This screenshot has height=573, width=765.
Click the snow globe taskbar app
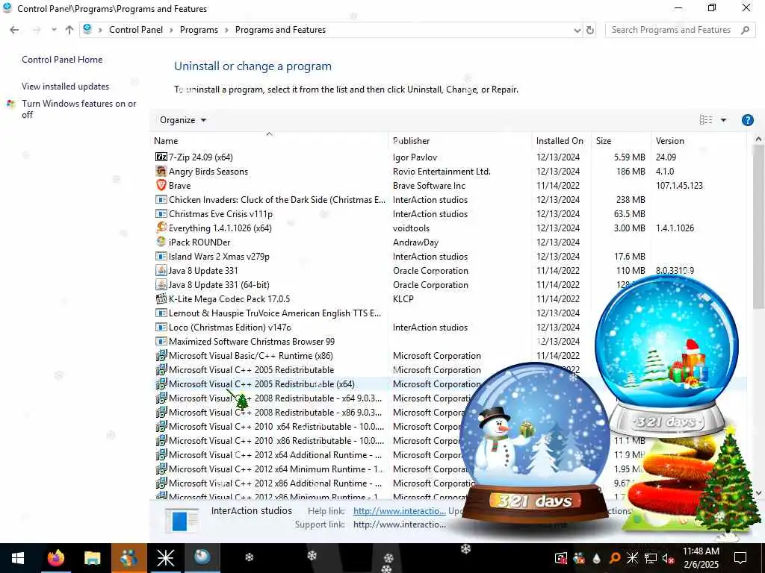(202, 558)
